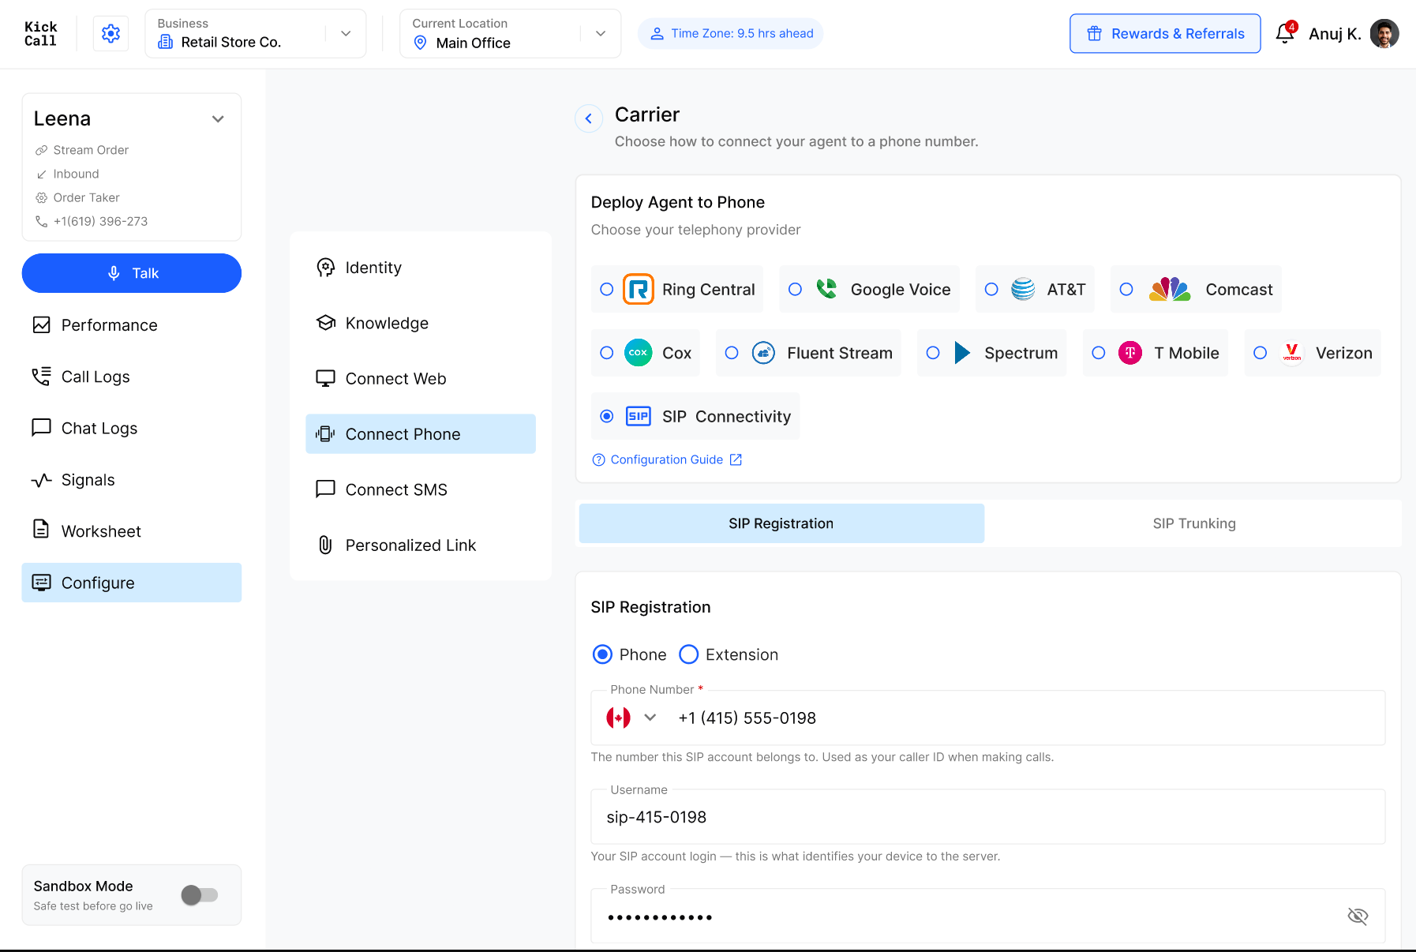Select the Spectrum radio button
The image size is (1416, 952).
click(933, 352)
